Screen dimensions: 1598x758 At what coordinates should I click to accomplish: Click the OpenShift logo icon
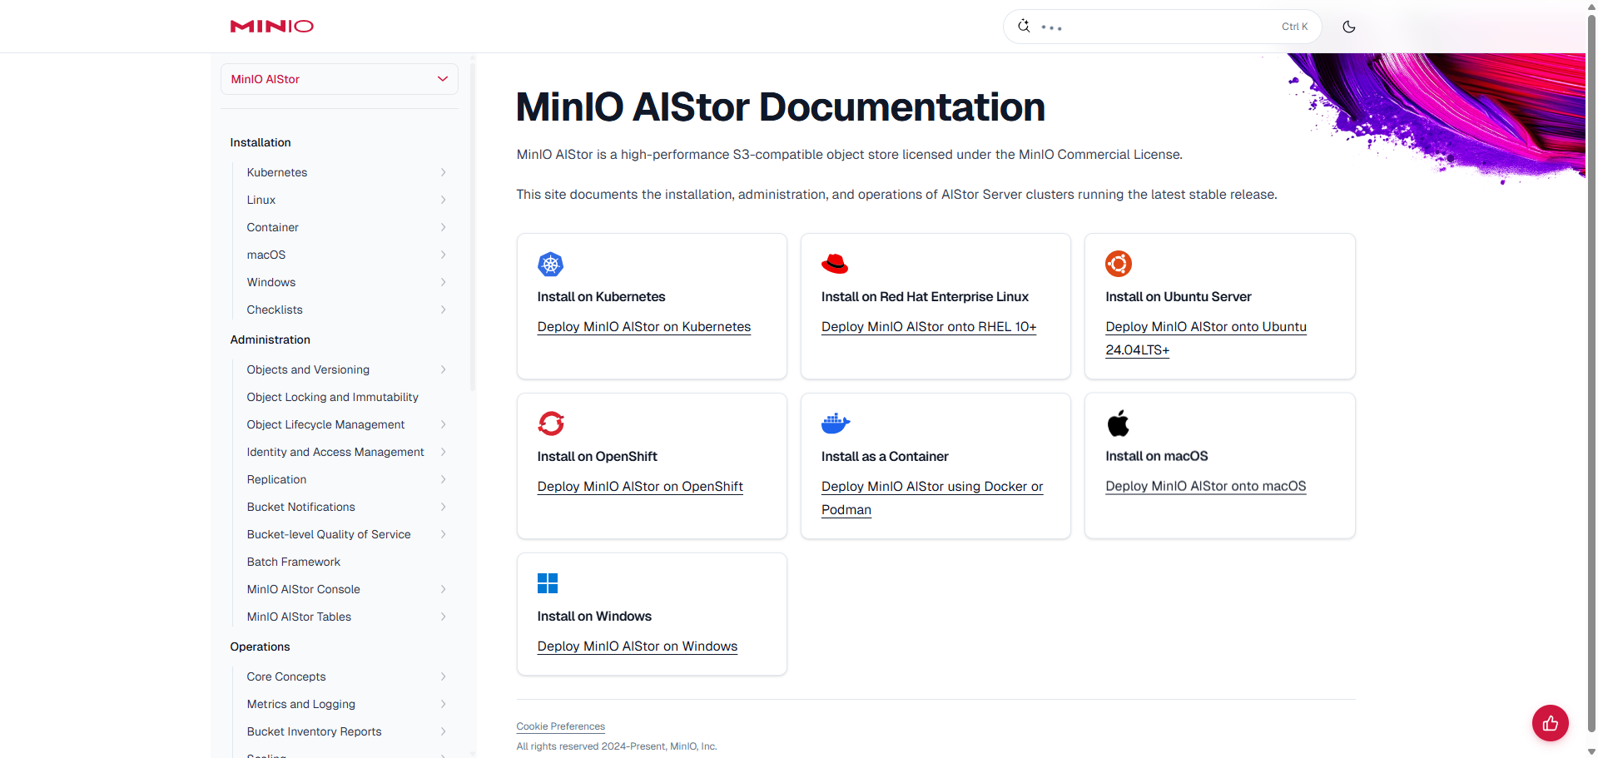(551, 424)
